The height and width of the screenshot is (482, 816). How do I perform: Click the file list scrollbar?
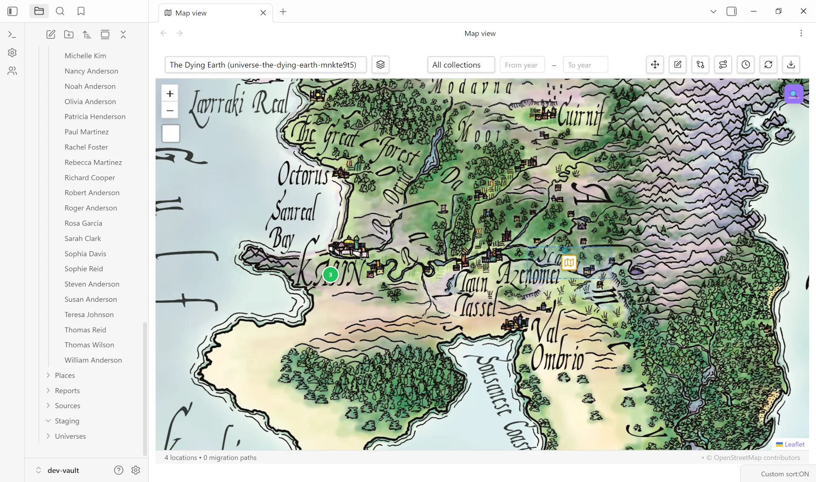[x=145, y=388]
